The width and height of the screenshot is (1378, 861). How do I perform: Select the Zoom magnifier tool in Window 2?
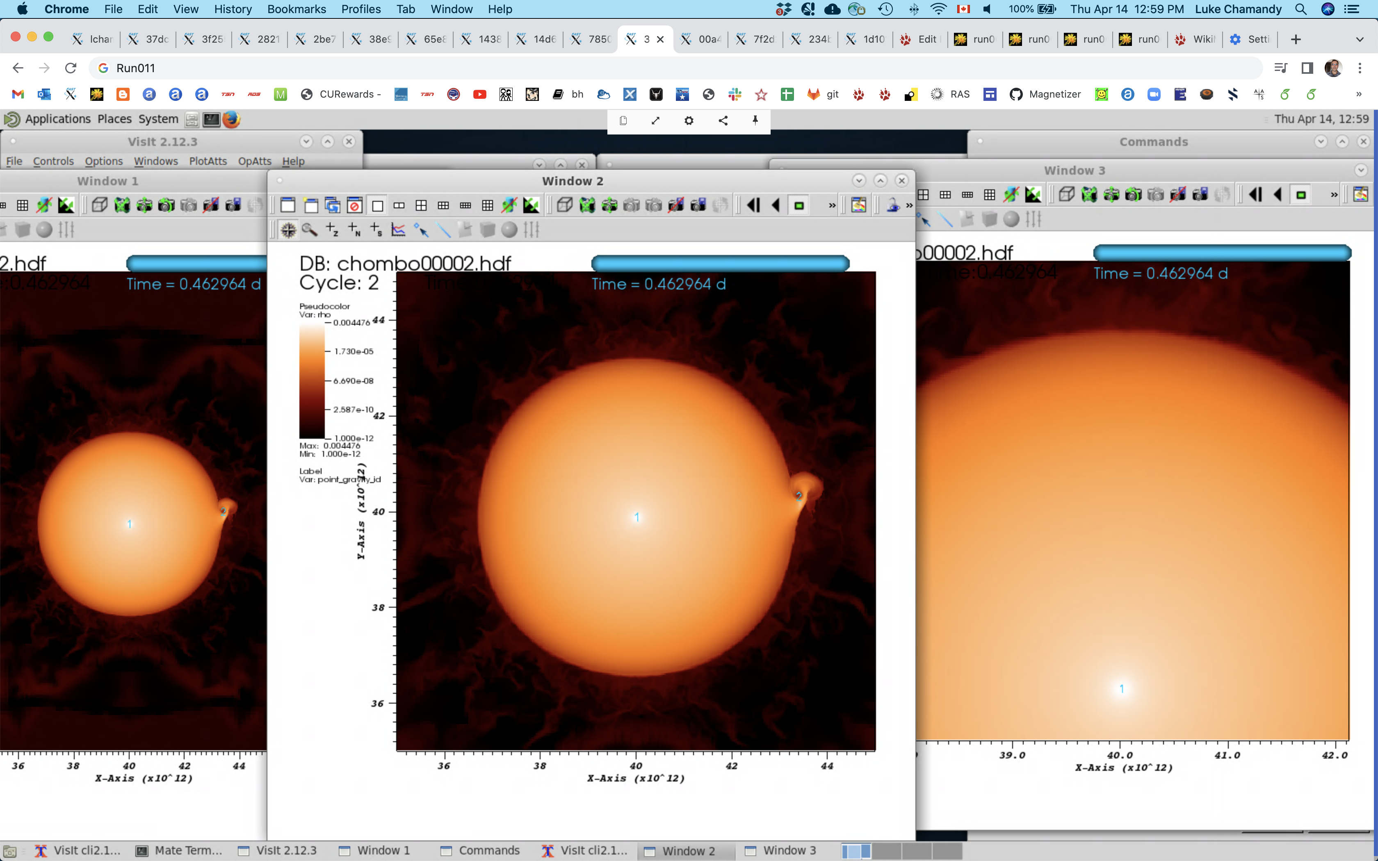point(310,230)
